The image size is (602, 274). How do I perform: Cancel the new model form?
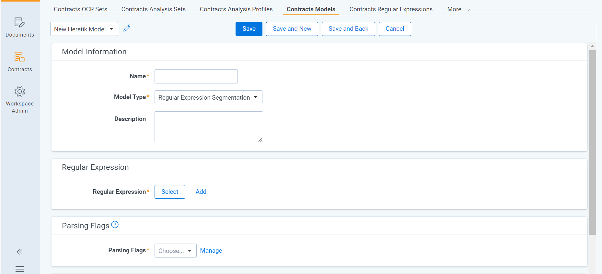click(x=395, y=29)
